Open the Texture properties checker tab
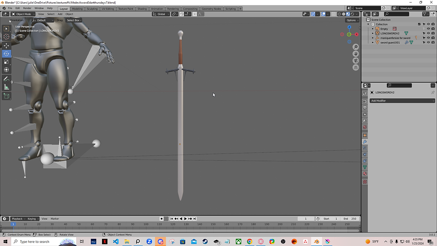 (365, 182)
